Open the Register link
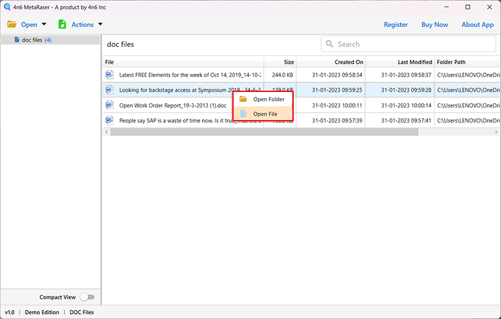The image size is (501, 319). 396,24
